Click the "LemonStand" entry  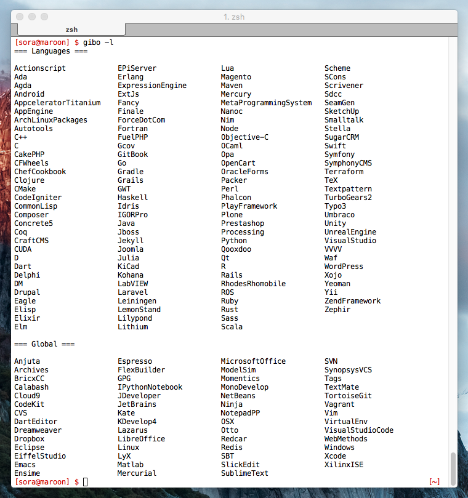coord(139,310)
